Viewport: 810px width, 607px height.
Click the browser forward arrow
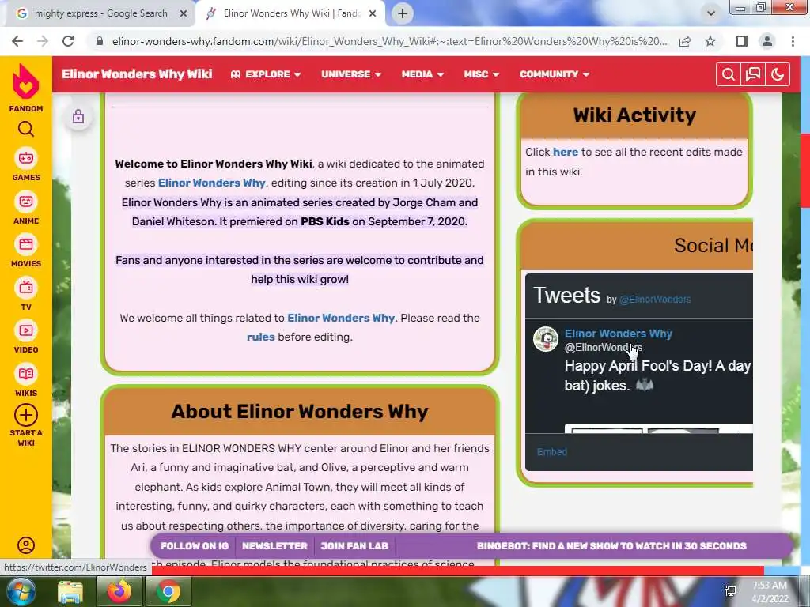43,41
